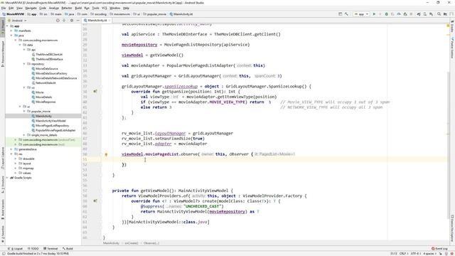Screen dimensions: 455x256
Task: Open the AVD Manager device icon
Action: coord(425,14)
